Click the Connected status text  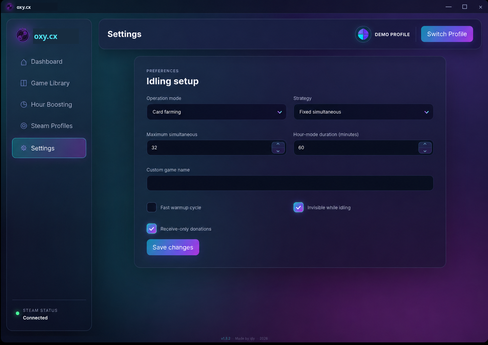point(35,318)
